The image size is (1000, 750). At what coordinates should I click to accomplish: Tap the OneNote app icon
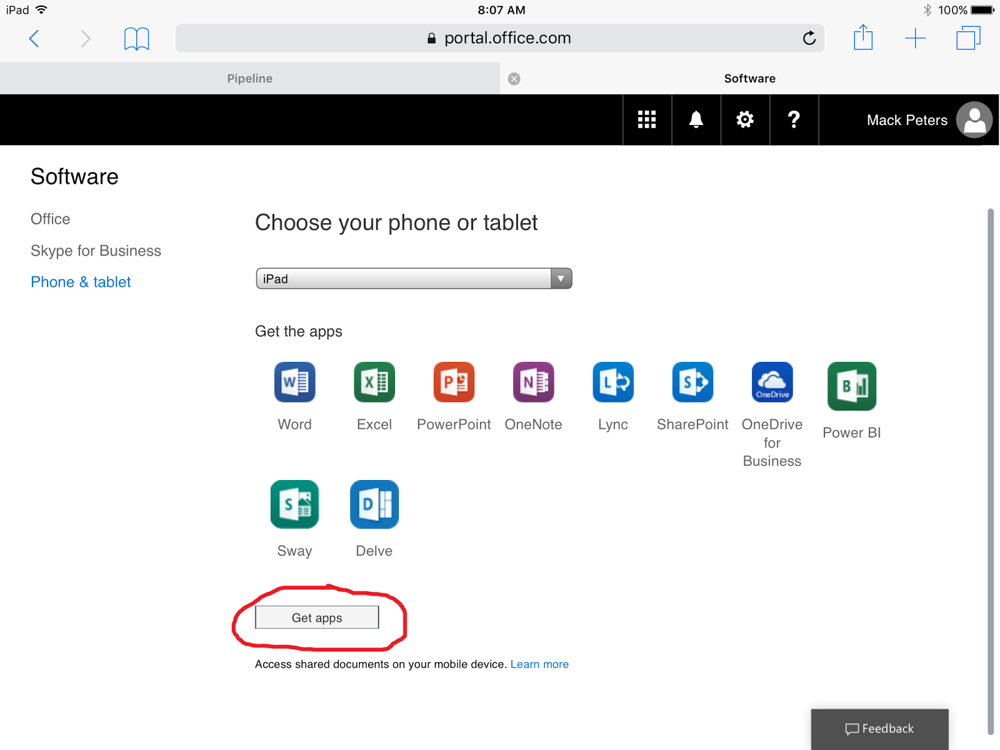533,382
